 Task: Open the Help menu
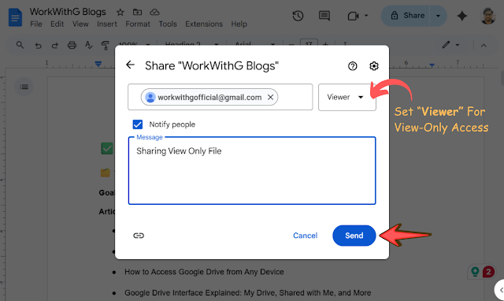click(x=239, y=24)
